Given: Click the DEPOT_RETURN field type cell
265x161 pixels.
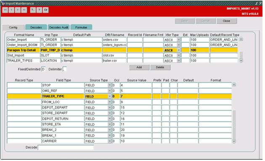Looking at the screenshot, I should pos(63,119).
